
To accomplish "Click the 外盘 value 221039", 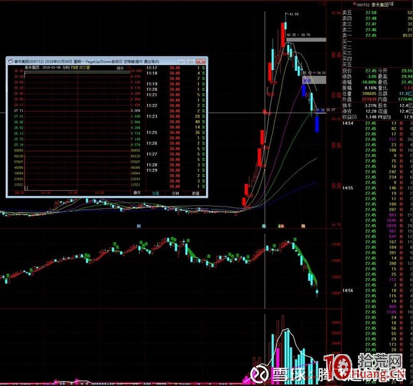I will click(369, 99).
